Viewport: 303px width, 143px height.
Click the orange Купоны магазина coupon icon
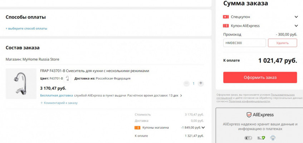click(x=137, y=128)
